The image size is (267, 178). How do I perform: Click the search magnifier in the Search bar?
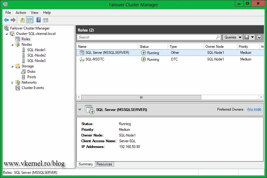point(218,37)
